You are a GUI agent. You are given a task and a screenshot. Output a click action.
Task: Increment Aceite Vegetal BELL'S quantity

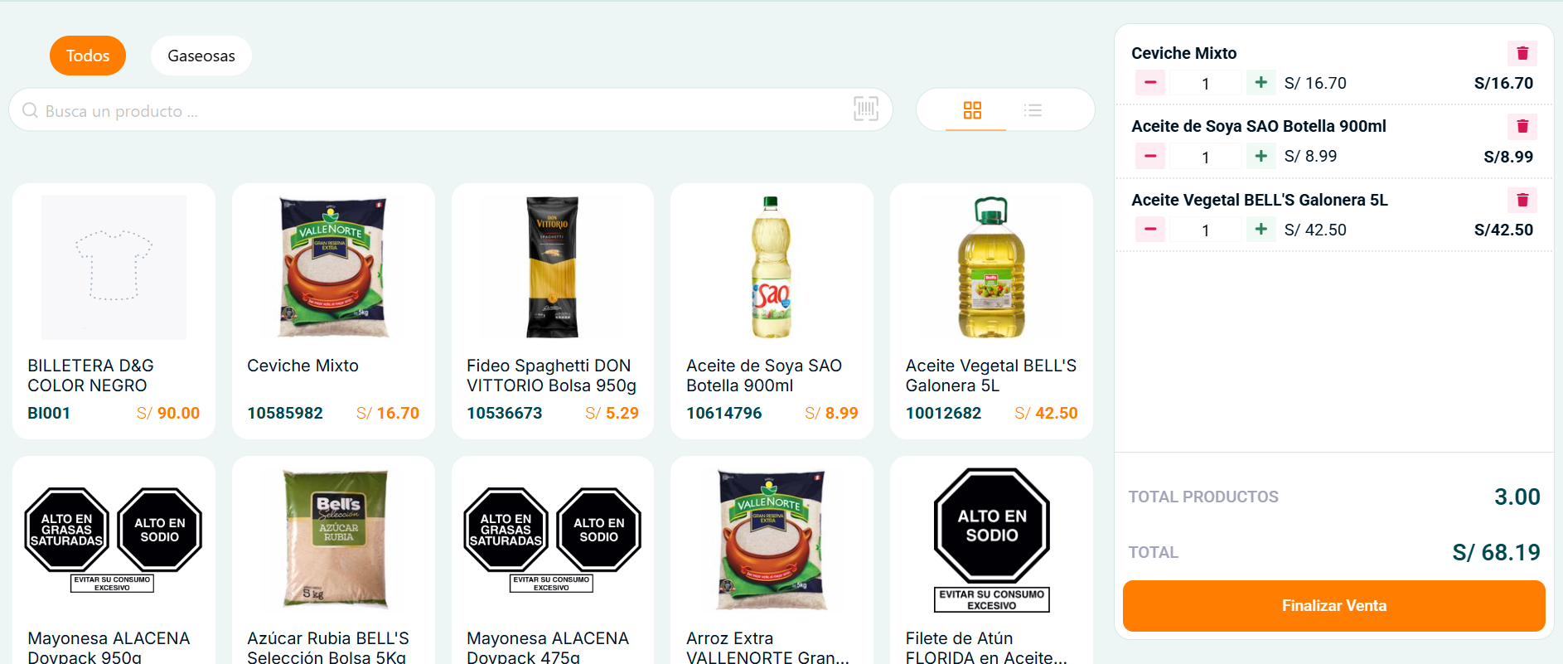[1261, 230]
